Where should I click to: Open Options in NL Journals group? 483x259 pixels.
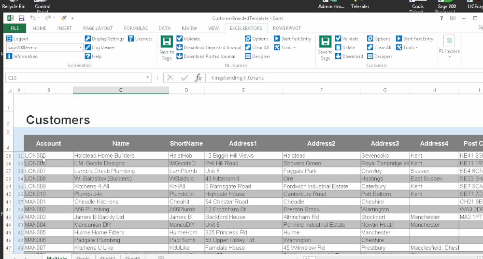coord(257,39)
